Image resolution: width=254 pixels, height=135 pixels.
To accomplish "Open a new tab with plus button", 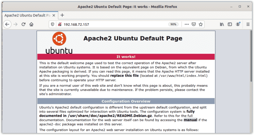I will 62,15.
